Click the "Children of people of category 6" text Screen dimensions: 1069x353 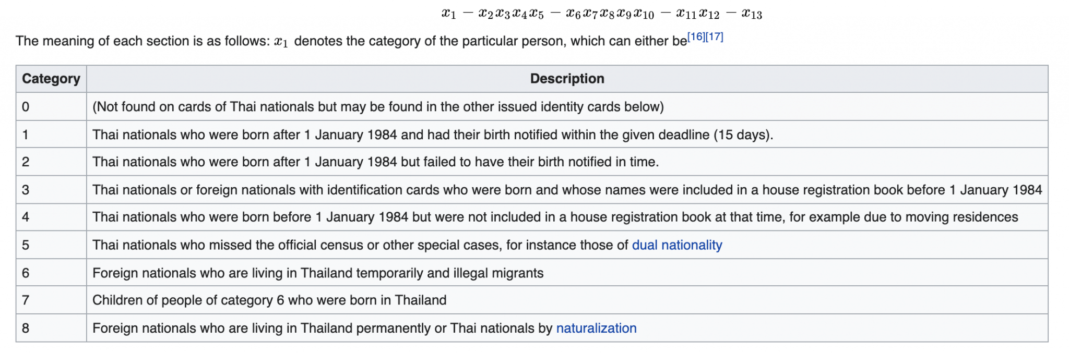269,300
